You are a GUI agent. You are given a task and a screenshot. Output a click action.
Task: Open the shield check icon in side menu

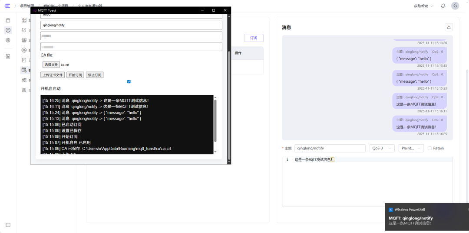coord(24,30)
